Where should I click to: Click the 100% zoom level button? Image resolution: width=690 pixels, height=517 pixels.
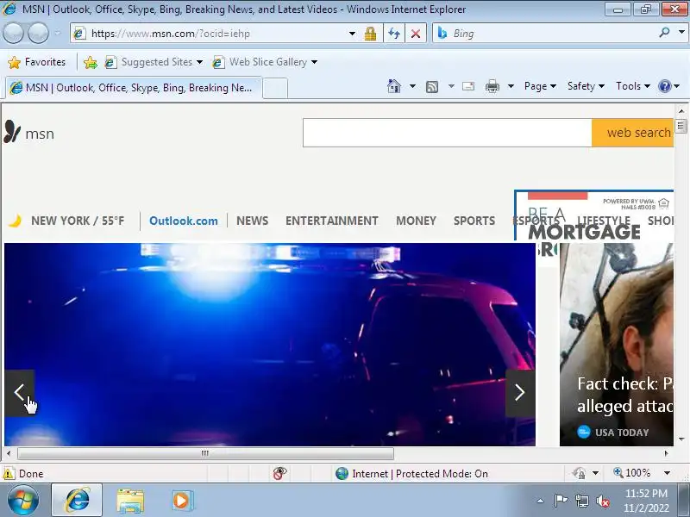632,473
